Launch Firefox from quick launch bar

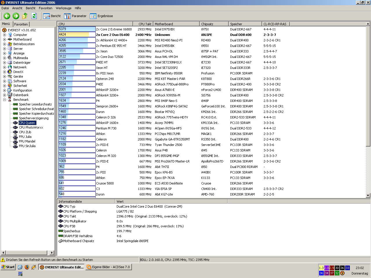(x=27, y=267)
